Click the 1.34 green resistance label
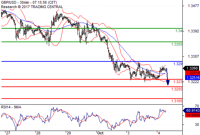Screen dimensions: 200x135 (x=179, y=31)
